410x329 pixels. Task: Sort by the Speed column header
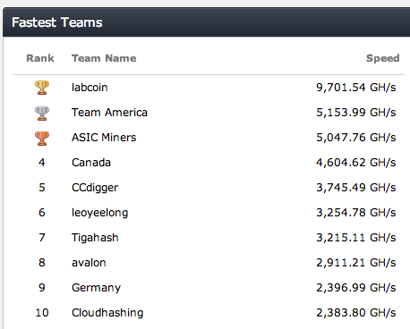pos(382,58)
